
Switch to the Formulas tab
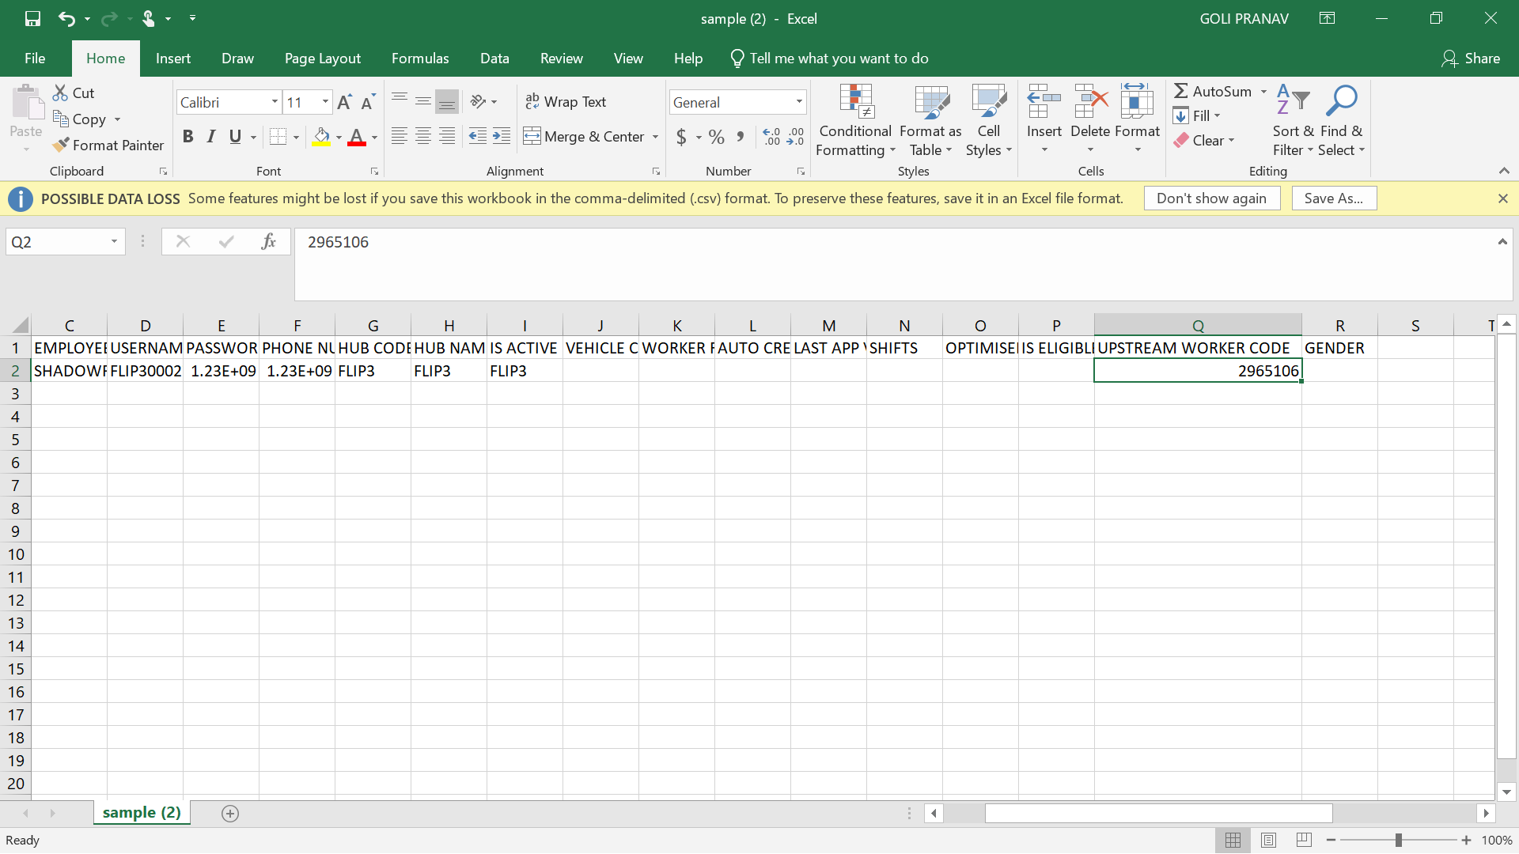(420, 59)
